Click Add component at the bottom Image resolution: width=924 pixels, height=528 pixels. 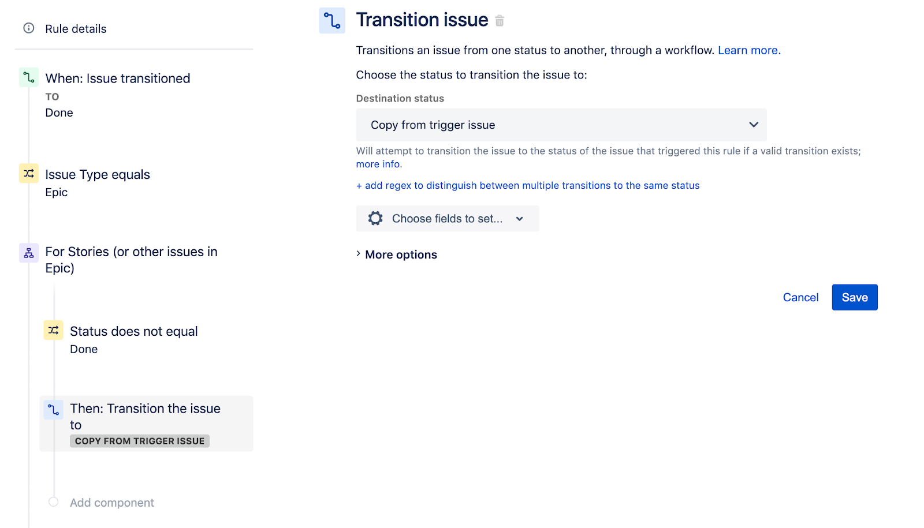111,502
